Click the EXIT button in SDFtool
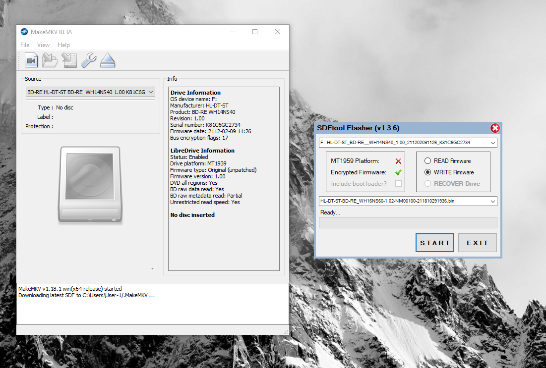Viewport: 546px width, 368px height. point(477,243)
